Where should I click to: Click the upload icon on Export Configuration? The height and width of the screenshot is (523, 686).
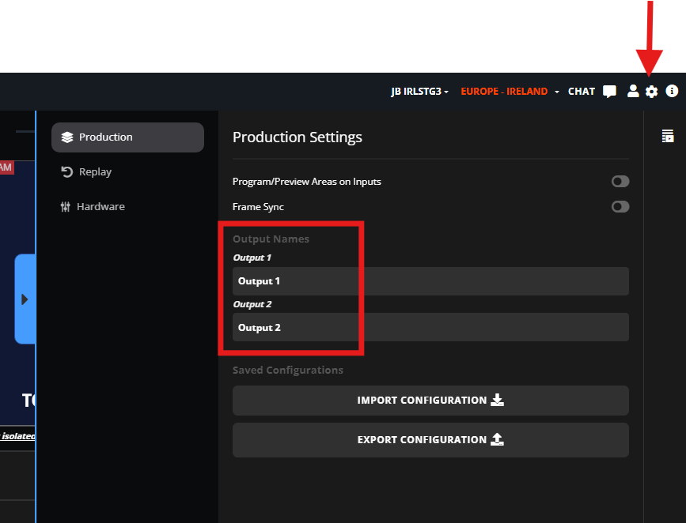(497, 439)
